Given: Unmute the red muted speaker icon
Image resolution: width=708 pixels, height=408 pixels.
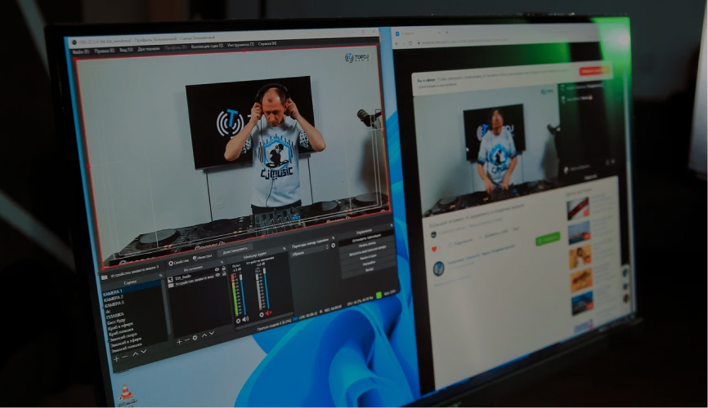Looking at the screenshot, I should point(269,313).
